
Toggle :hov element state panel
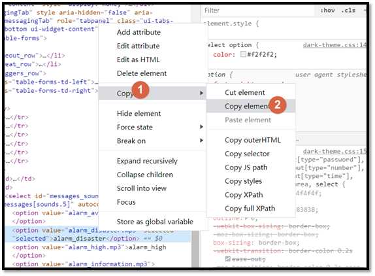[x=327, y=10]
